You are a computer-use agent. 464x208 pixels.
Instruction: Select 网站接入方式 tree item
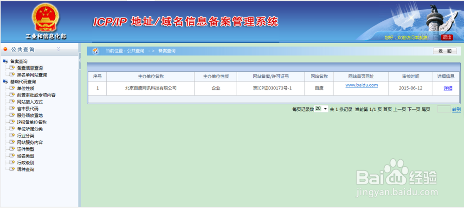tap(30, 102)
